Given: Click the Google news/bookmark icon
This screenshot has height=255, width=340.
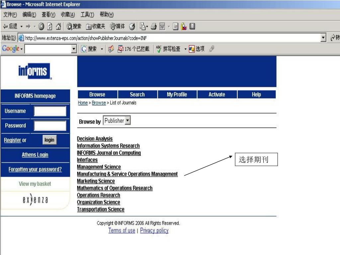Looking at the screenshot, I should (111, 49).
